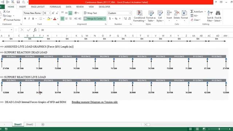The width and height of the screenshot is (233, 131).
Task: Decrease indent in the alignment group
Action: coord(76,19)
